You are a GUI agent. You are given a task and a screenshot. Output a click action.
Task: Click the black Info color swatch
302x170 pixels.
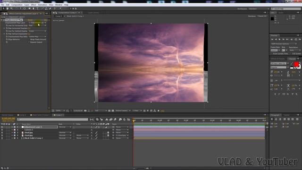point(272,19)
